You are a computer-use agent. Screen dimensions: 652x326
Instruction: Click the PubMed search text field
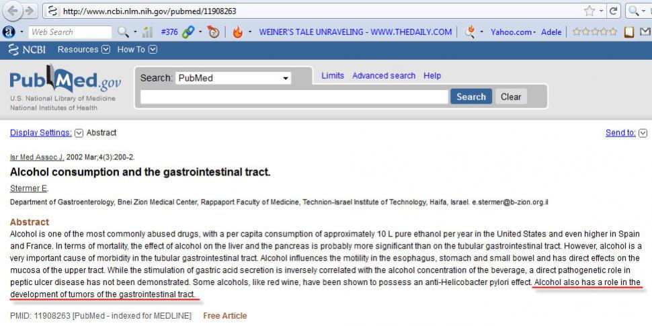294,97
